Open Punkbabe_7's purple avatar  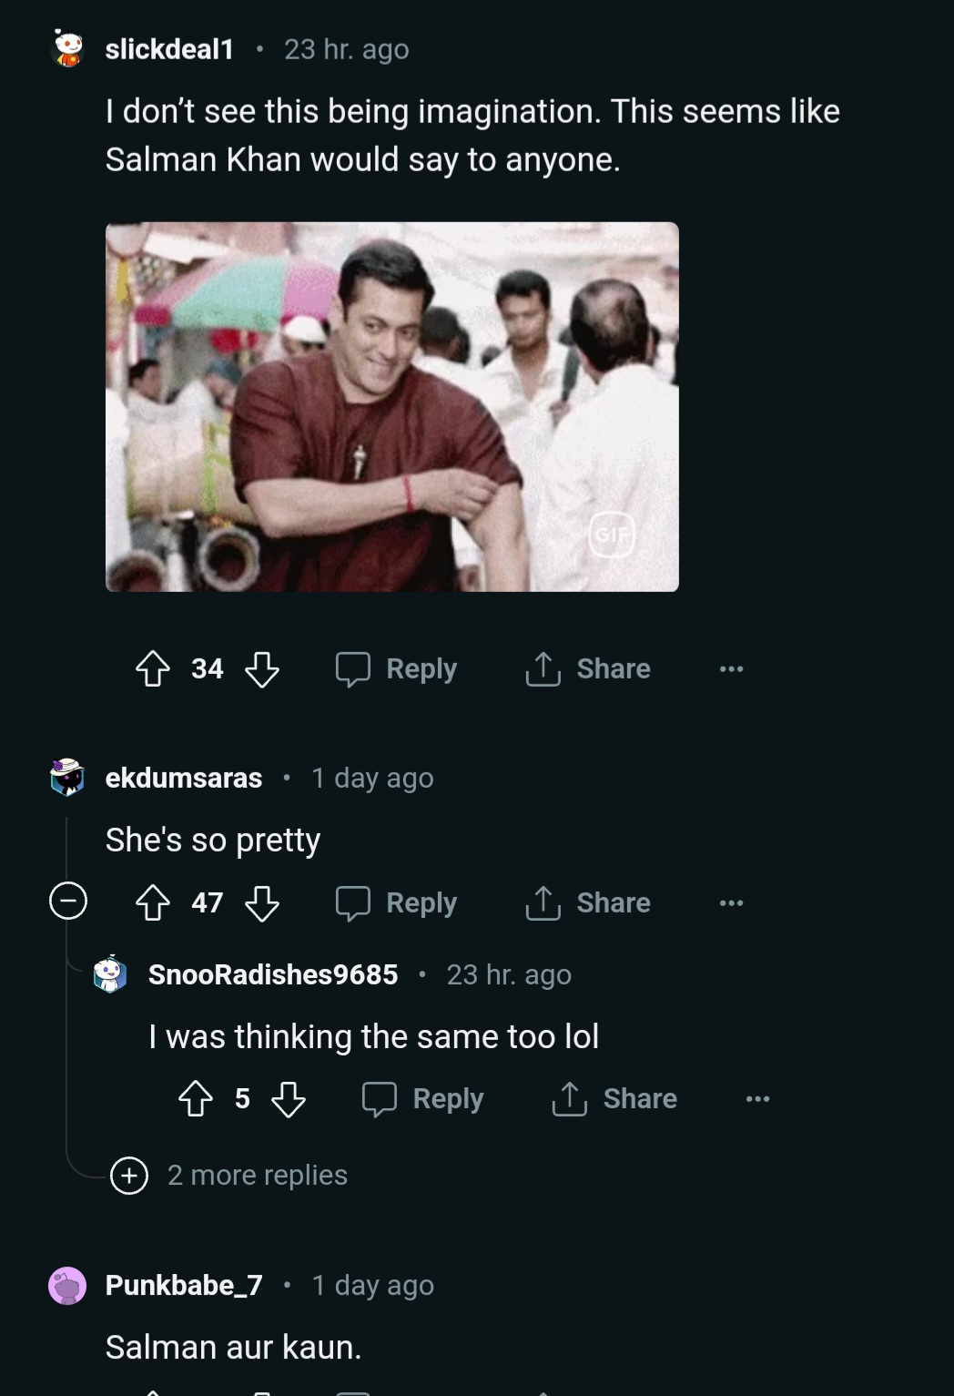click(67, 1286)
